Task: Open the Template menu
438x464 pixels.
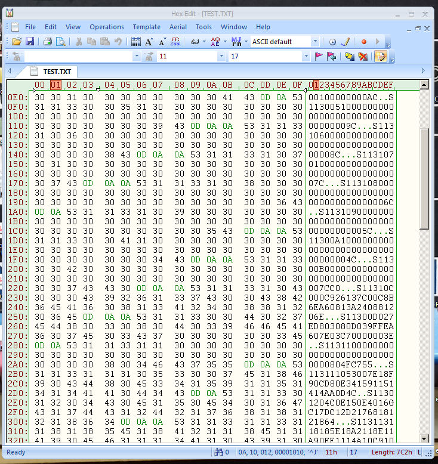Action: pyautogui.click(x=146, y=27)
